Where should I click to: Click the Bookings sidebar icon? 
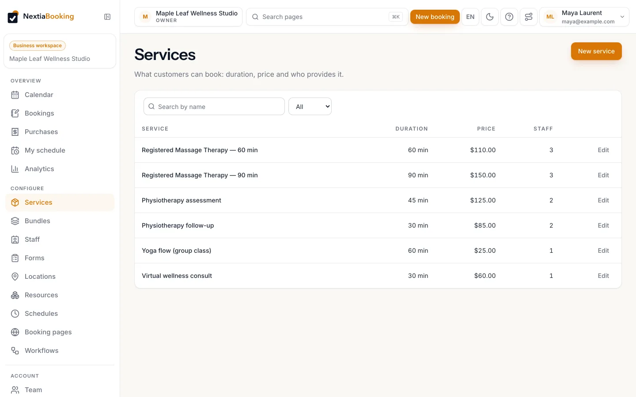pyautogui.click(x=15, y=113)
